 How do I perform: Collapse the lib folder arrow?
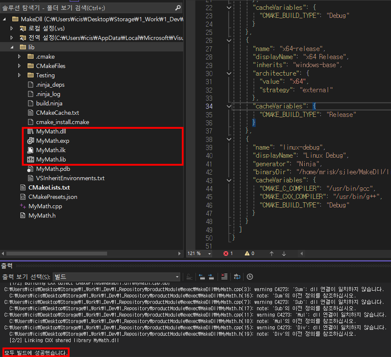coord(12,47)
